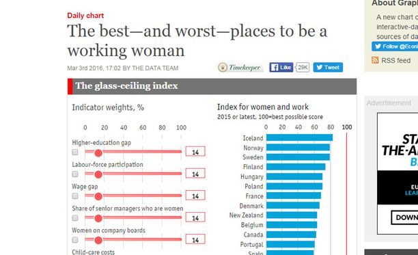Toggle the Wage gap checkbox

[x=75, y=196]
